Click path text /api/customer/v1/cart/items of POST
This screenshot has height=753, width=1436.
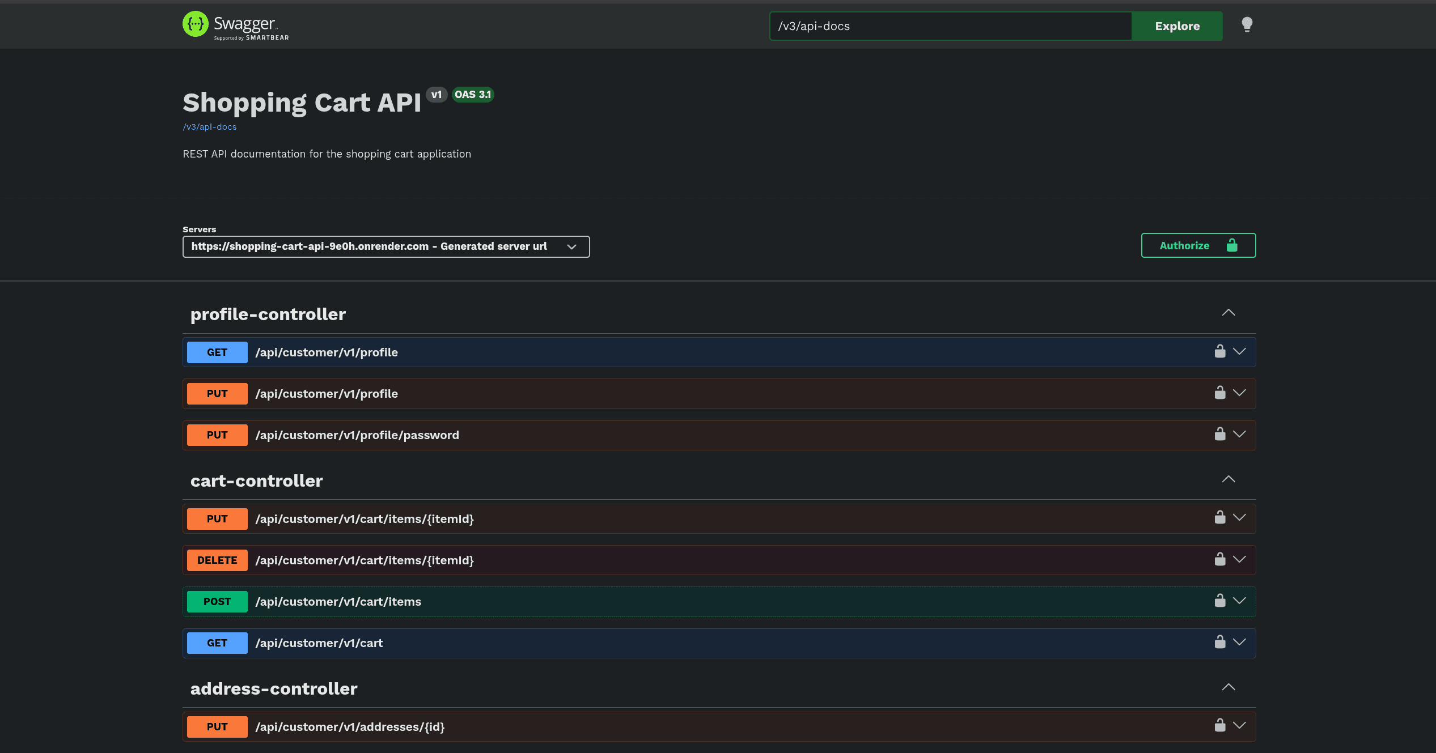[338, 602]
